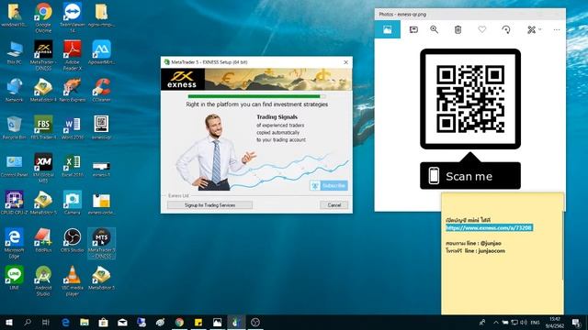Select the XM Global MT5 desktop icon
588x330 pixels.
click(43, 168)
